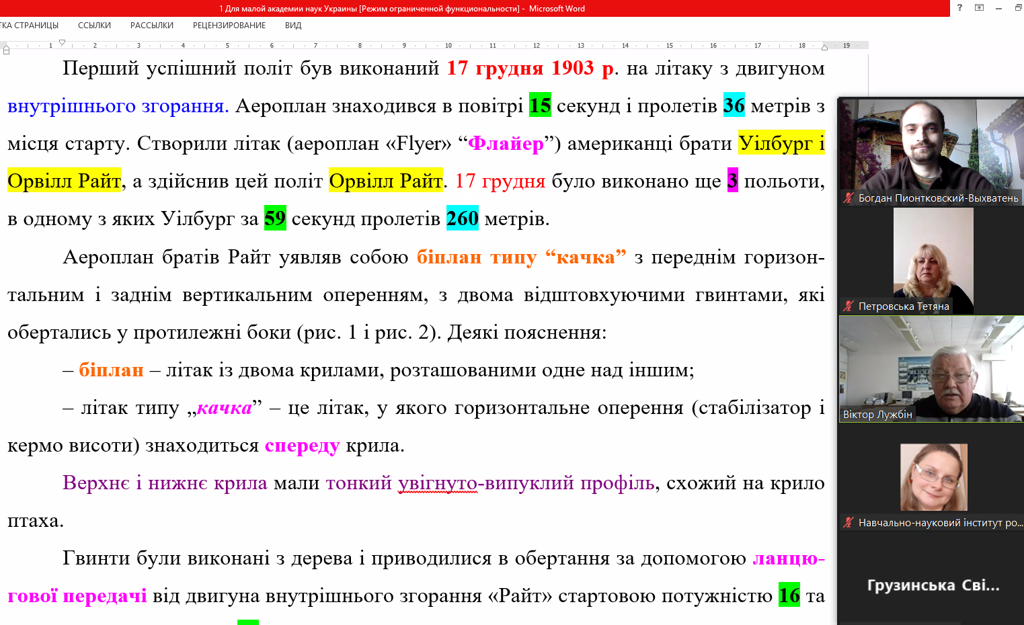Click the green highlighted number 15

540,106
